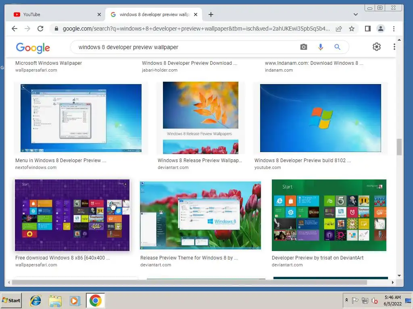Click indanam.com source text
This screenshot has height=309, width=413.
(x=279, y=70)
